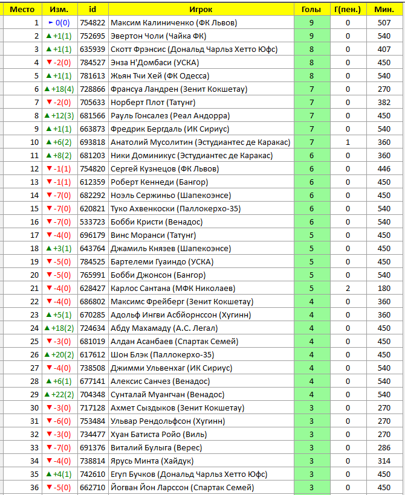Click the change cell '-2(0)' for Энза Н'Домбаси
The width and height of the screenshot is (405, 495).
pyautogui.click(x=60, y=63)
